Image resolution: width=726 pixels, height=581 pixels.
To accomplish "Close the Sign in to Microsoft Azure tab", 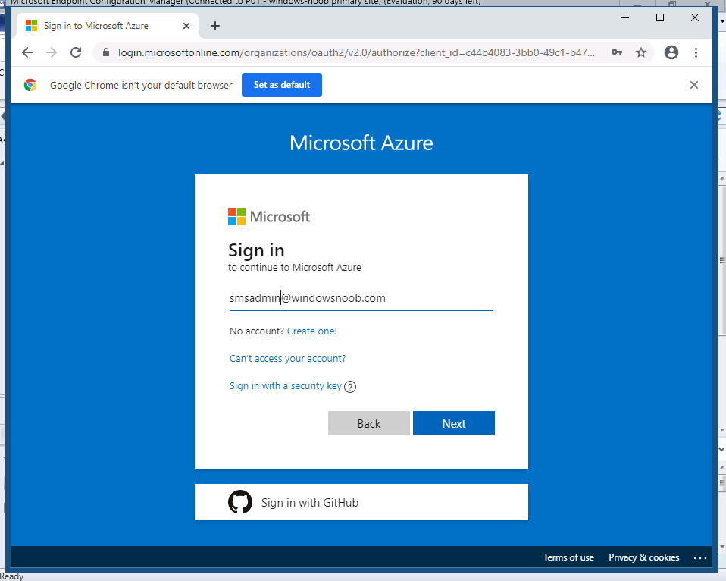I will tap(186, 26).
